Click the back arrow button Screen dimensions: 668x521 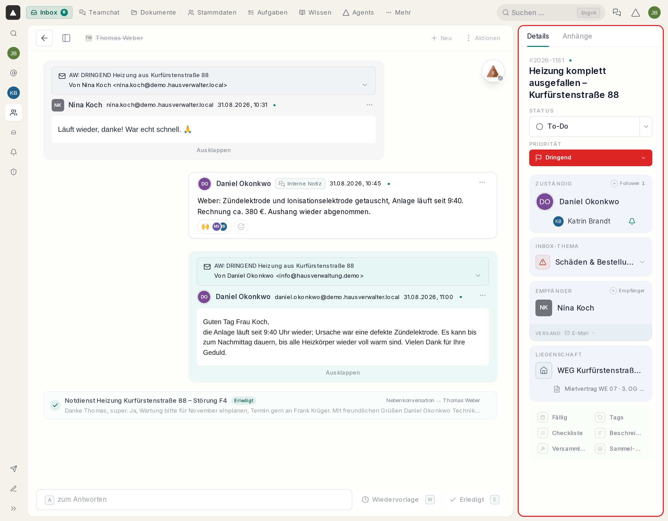44,38
